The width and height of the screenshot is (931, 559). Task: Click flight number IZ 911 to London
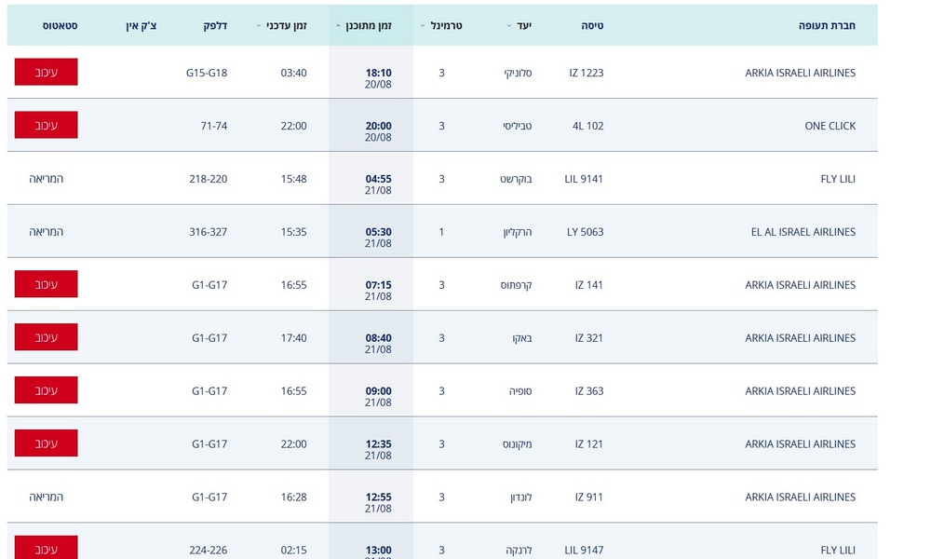point(589,498)
